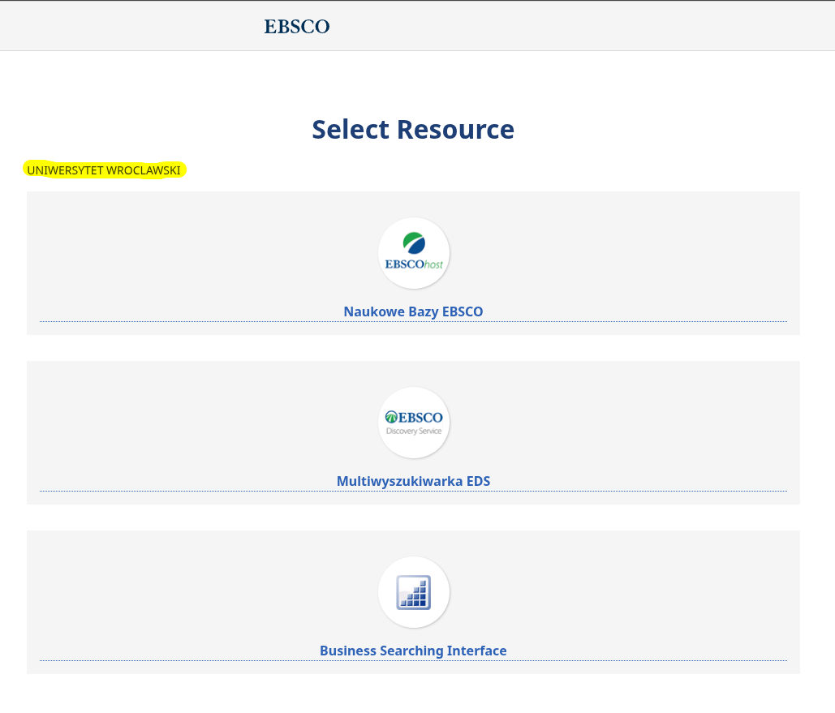
Task: Click highlighted UNIWERSYTET WROCLAWSKI text
Action: [x=104, y=170]
